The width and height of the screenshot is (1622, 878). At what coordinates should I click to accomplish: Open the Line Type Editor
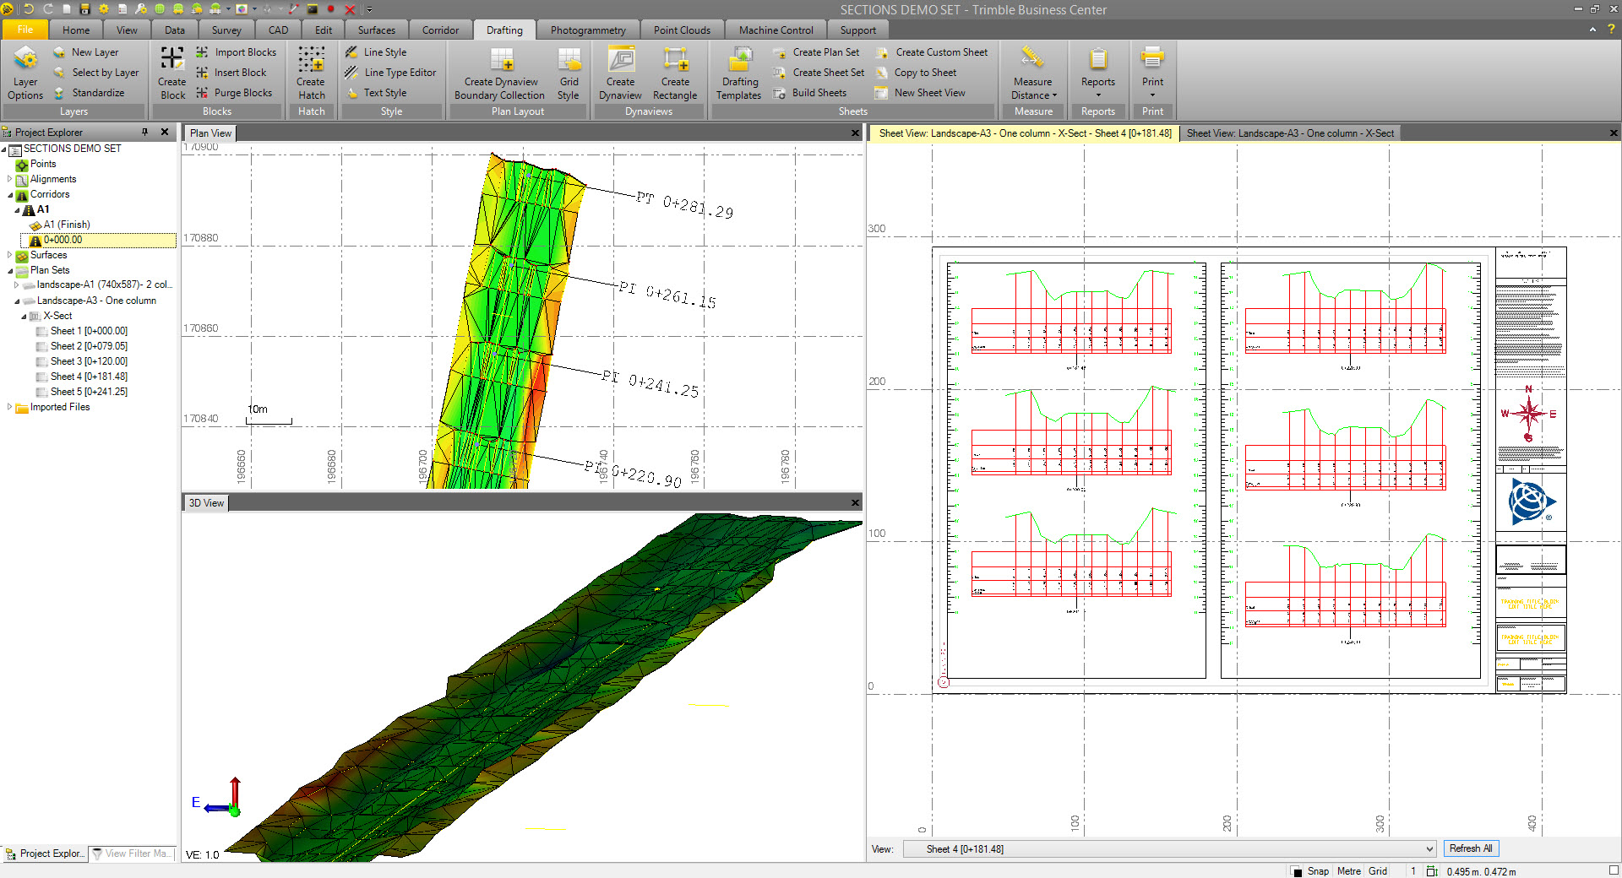391,73
